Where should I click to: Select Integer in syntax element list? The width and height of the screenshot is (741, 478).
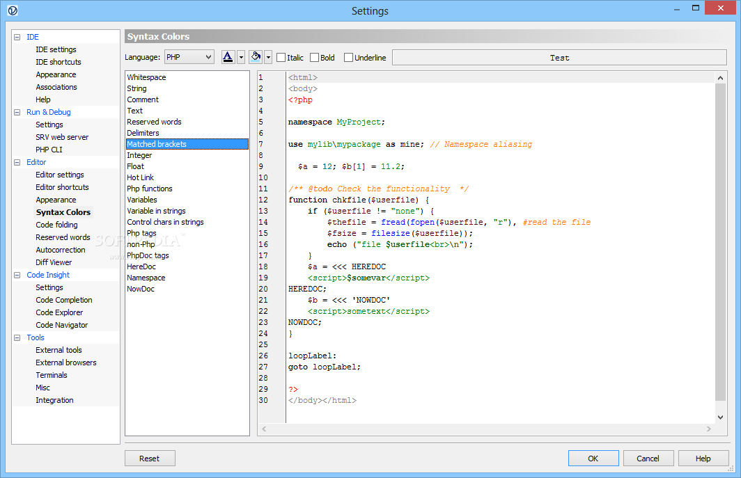tap(139, 155)
